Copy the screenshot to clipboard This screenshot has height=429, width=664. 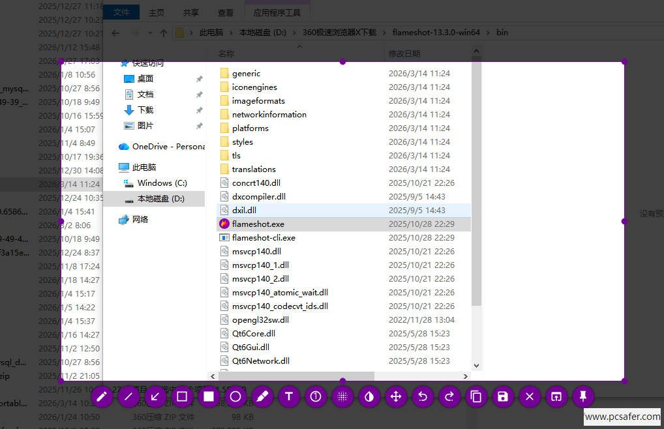coord(476,396)
